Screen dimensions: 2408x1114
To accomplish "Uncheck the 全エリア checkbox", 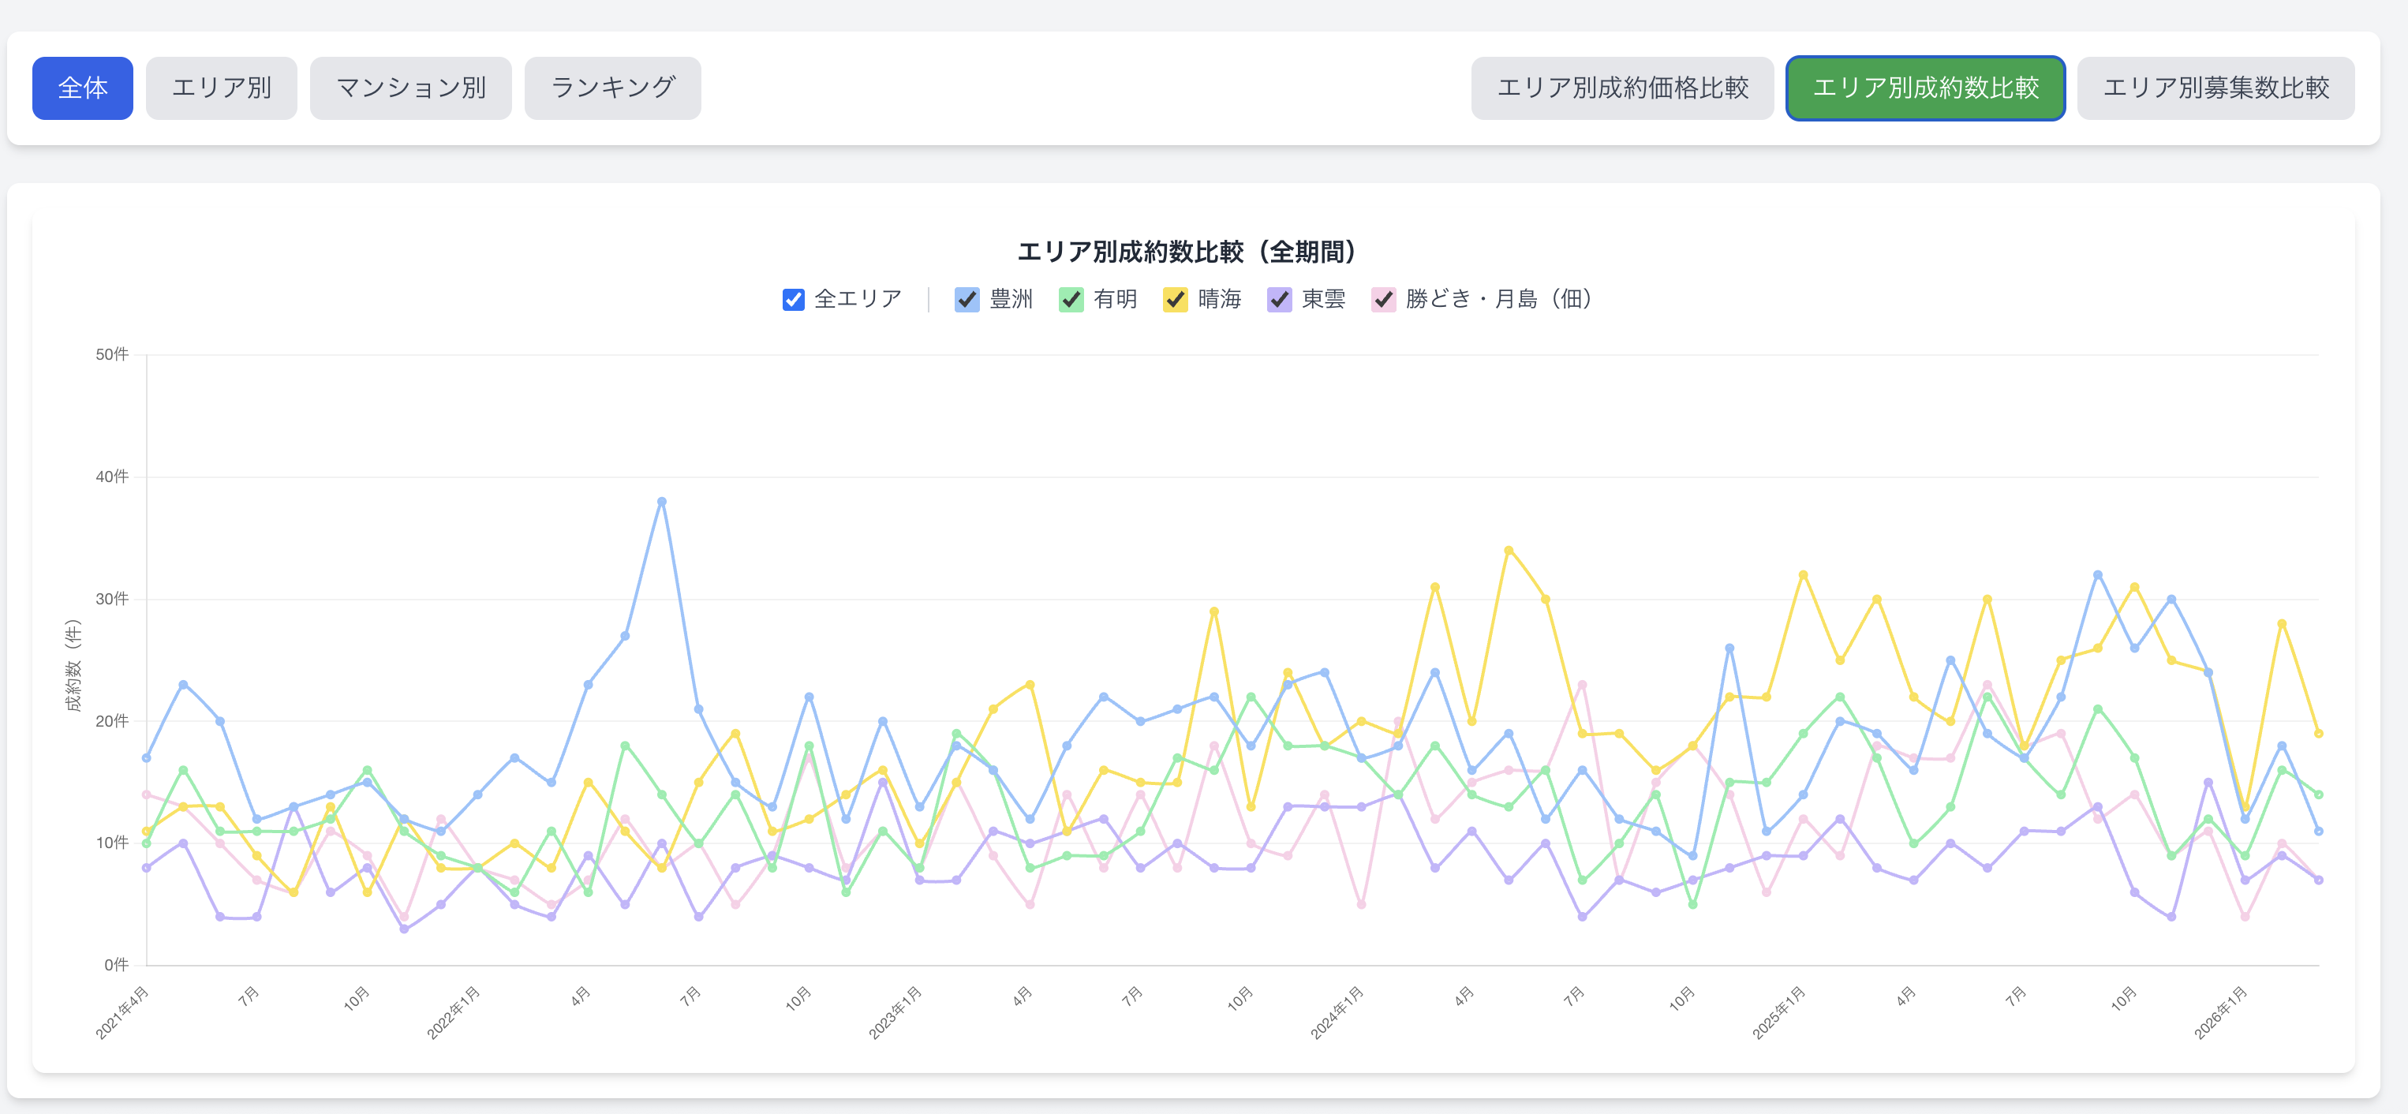I will tap(793, 299).
